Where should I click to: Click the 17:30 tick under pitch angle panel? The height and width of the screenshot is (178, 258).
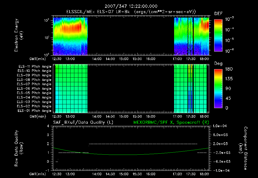point(191,116)
